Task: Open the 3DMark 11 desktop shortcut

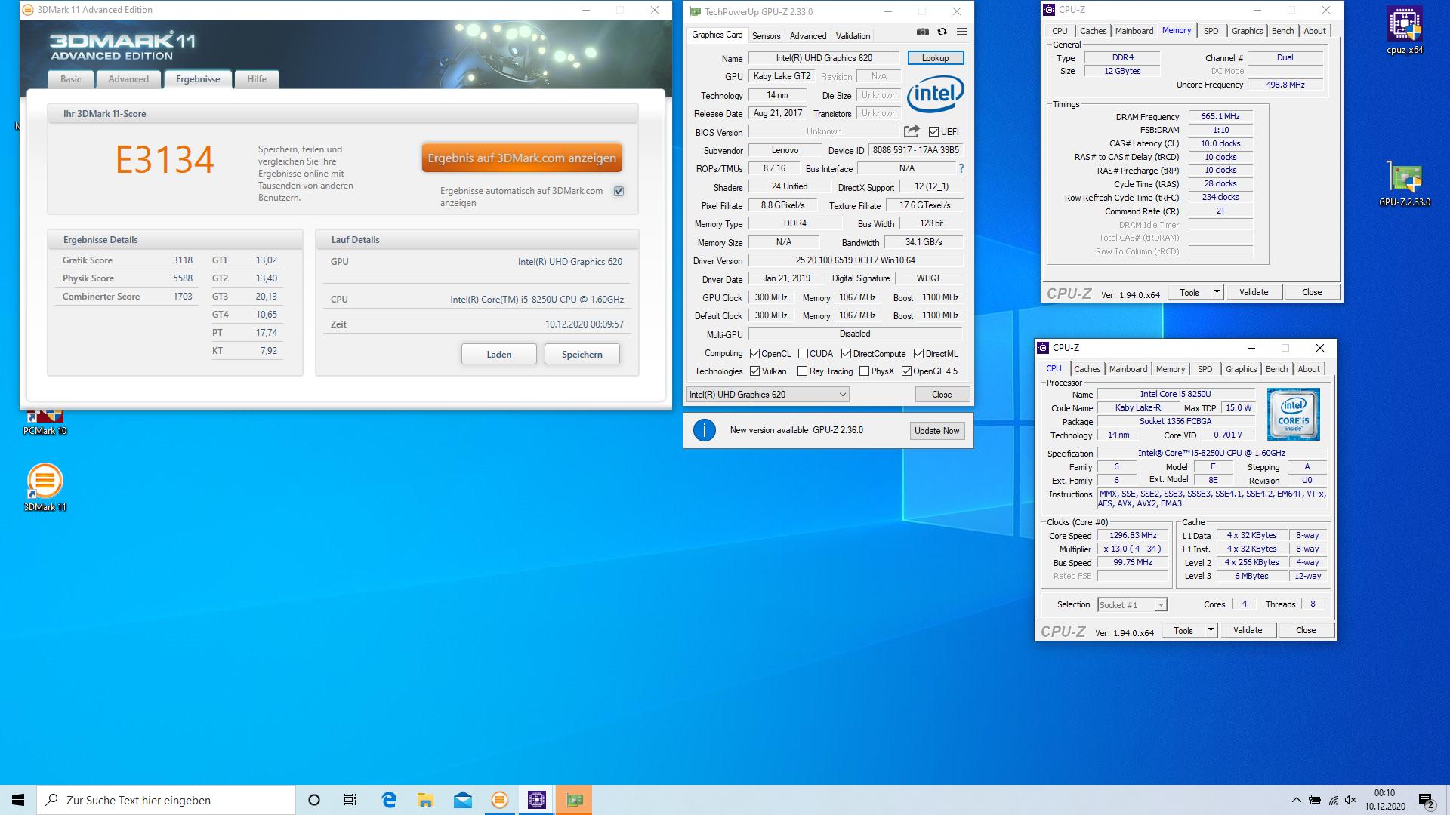Action: [45, 487]
